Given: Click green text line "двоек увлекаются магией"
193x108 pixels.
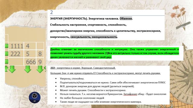Looking at the screenshot, I should 81,57.
